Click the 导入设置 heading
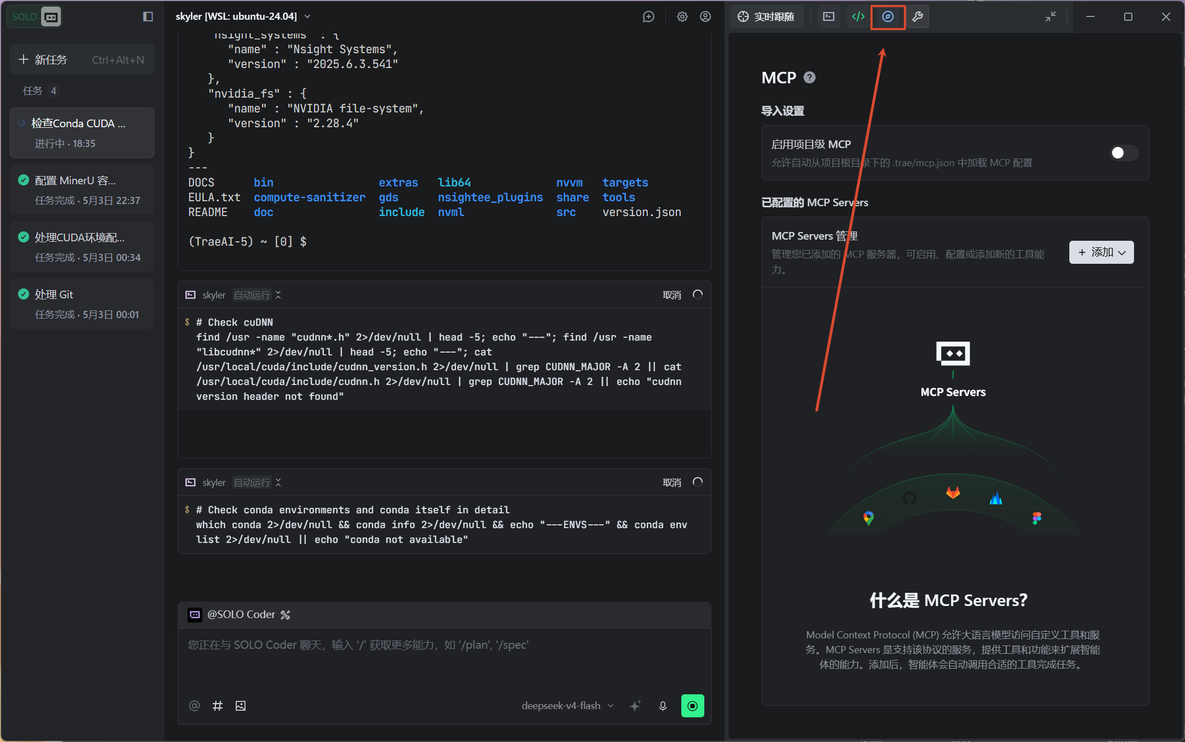Image resolution: width=1185 pixels, height=742 pixels. click(x=783, y=111)
